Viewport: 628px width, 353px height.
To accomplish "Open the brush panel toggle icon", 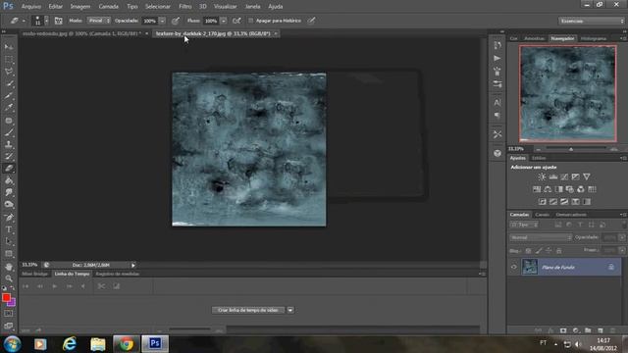I will 59,21.
